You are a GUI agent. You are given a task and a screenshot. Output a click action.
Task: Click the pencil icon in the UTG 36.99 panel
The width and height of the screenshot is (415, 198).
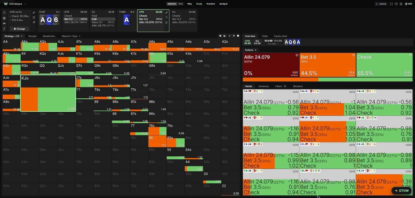click(x=166, y=12)
